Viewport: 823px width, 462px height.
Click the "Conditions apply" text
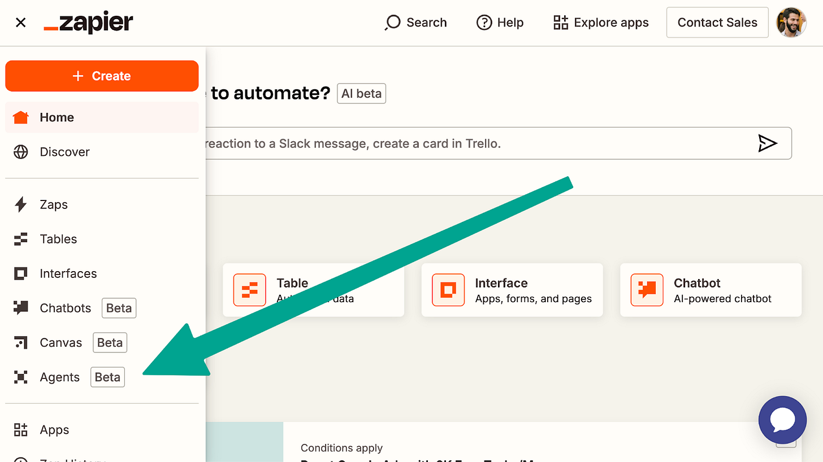(341, 448)
